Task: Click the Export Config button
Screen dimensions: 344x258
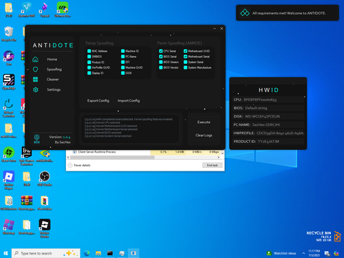Action: pyautogui.click(x=98, y=100)
